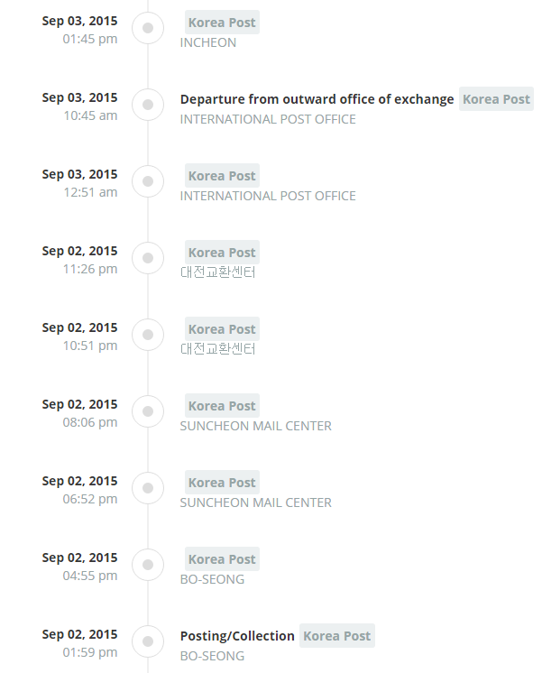Click the SUNCHEON MAIL CENTER location at 06:52 pm
Image resolution: width=542 pixels, height=673 pixels.
pyautogui.click(x=256, y=502)
